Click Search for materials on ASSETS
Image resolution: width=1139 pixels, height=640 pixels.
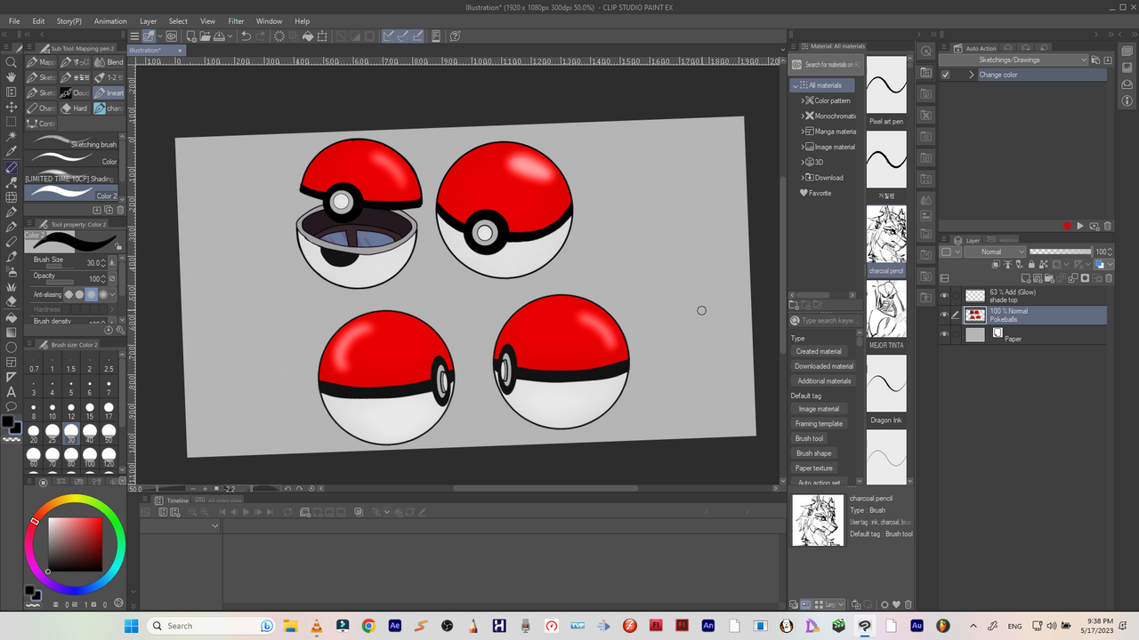(825, 65)
